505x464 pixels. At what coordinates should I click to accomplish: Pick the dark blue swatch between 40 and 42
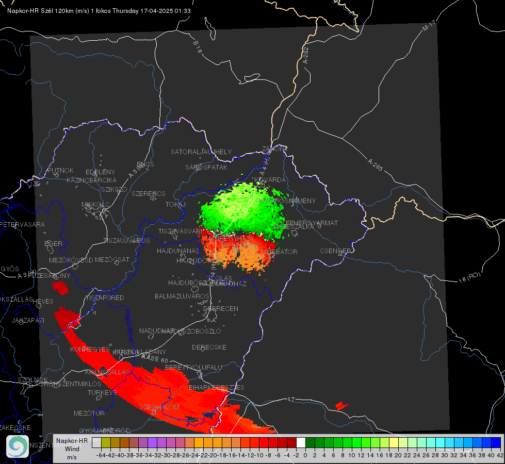pyautogui.click(x=496, y=443)
